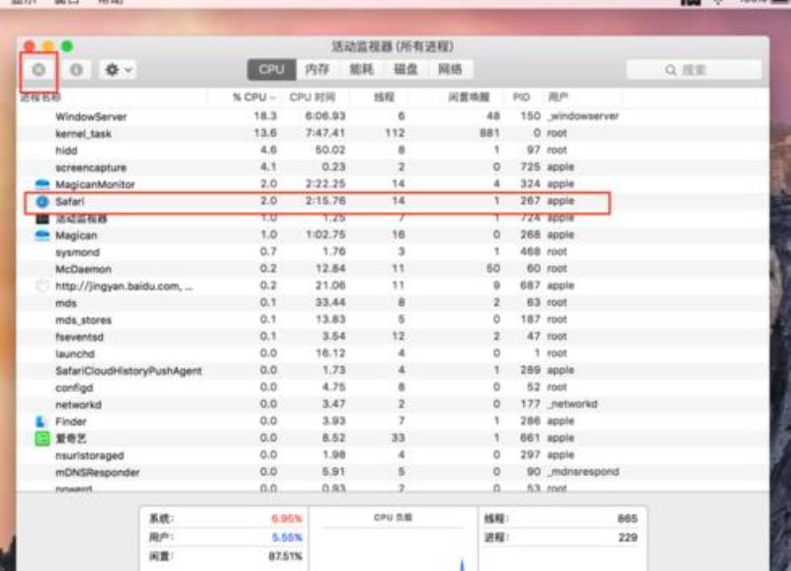Click the _networkd user cell
Screen dimensions: 791x571
pos(572,405)
